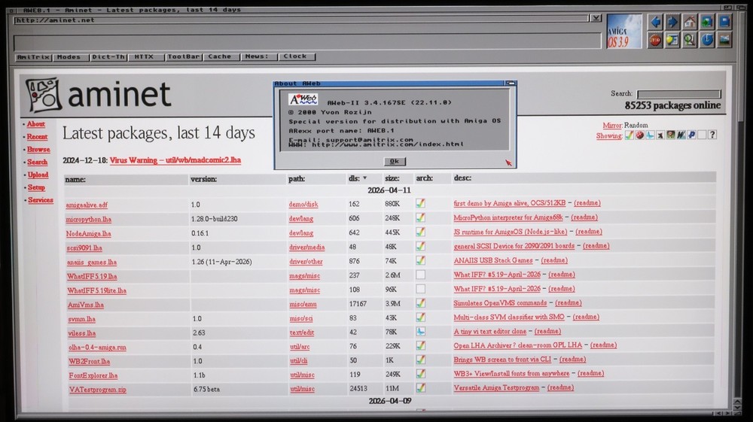This screenshot has width=753, height=422.
Task: Open the micropython.lha package link
Action: [89, 218]
